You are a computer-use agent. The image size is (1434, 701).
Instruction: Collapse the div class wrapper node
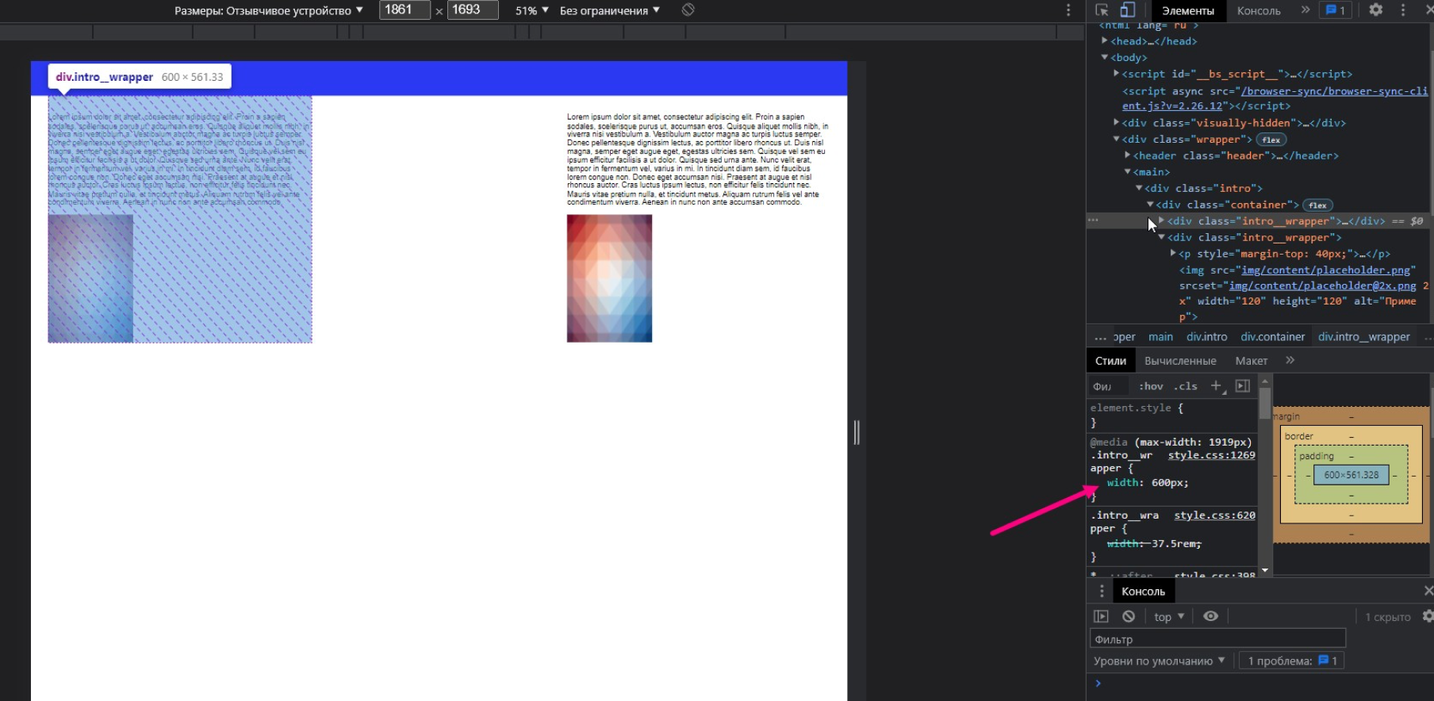point(1116,139)
